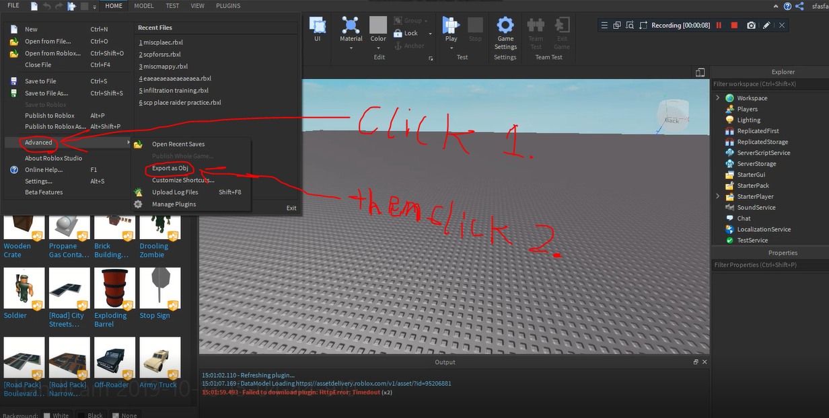Click the recorder region search icon
Screen dimensions: 829x418
coord(630,25)
